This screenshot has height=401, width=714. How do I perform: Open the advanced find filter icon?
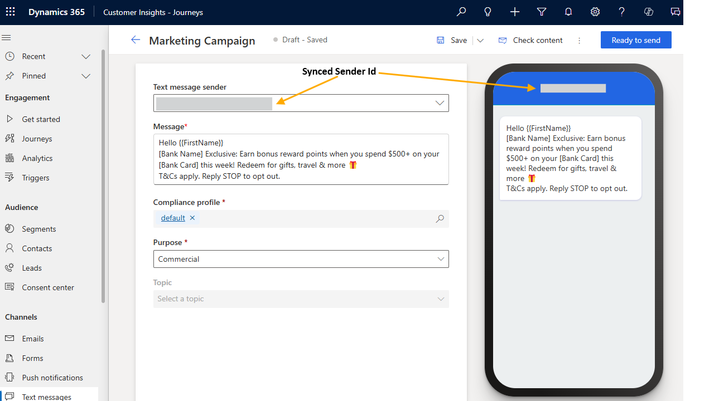coord(541,12)
